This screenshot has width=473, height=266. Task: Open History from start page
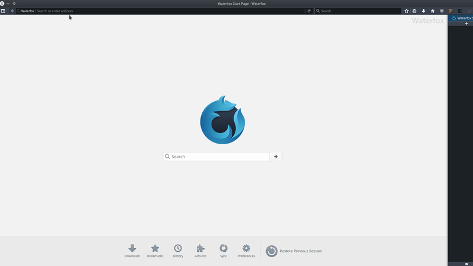(178, 251)
